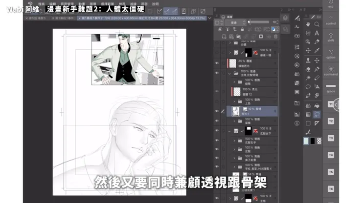Select the Ruler triangle tool

click(x=317, y=123)
